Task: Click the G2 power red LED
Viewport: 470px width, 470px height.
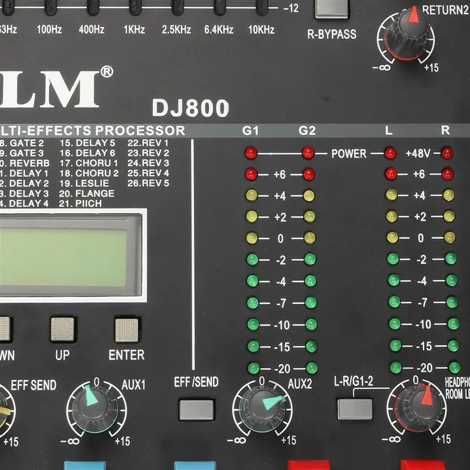Action: (308, 153)
